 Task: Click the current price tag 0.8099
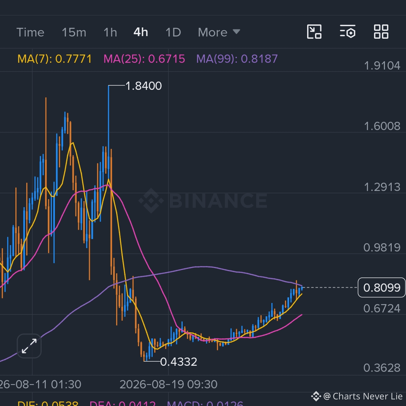tap(382, 288)
